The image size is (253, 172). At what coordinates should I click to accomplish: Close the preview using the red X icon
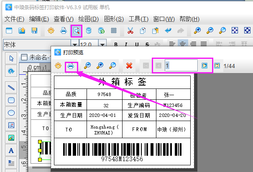pyautogui.click(x=130, y=66)
